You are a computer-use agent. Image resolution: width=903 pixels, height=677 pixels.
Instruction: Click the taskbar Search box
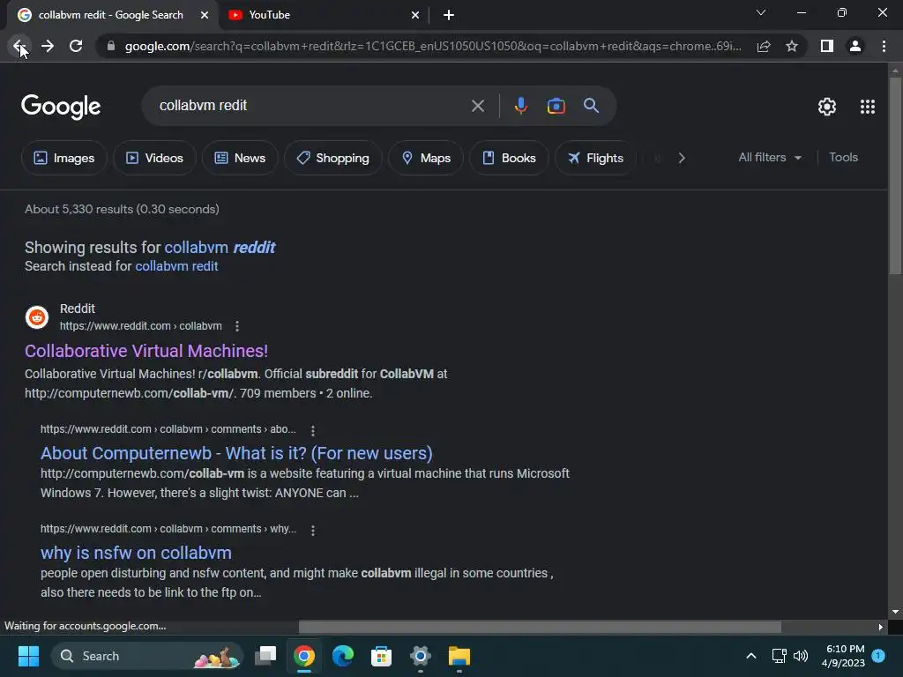[147, 656]
